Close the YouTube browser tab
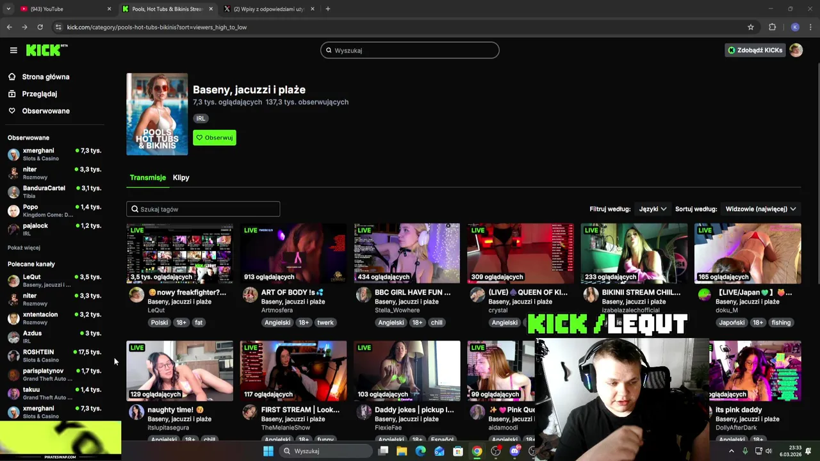Image resolution: width=820 pixels, height=461 pixels. click(x=109, y=9)
